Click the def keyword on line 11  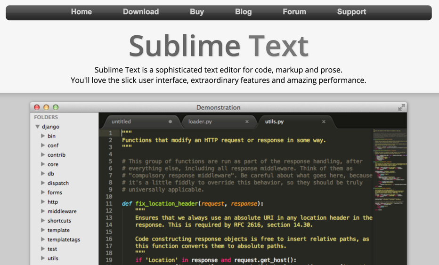[127, 204]
